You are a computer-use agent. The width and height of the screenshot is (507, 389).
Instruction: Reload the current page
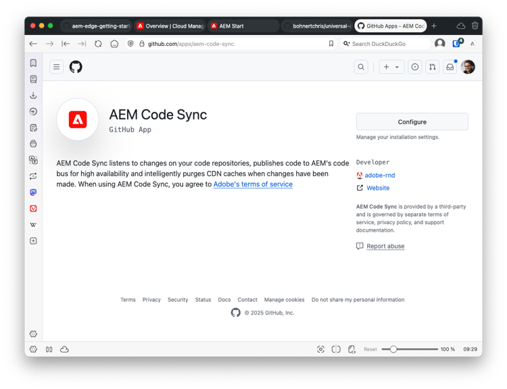(98, 44)
